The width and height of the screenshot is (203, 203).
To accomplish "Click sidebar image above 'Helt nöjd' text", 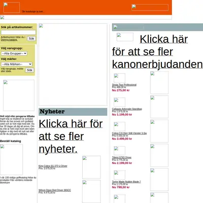I will [x=19, y=95].
